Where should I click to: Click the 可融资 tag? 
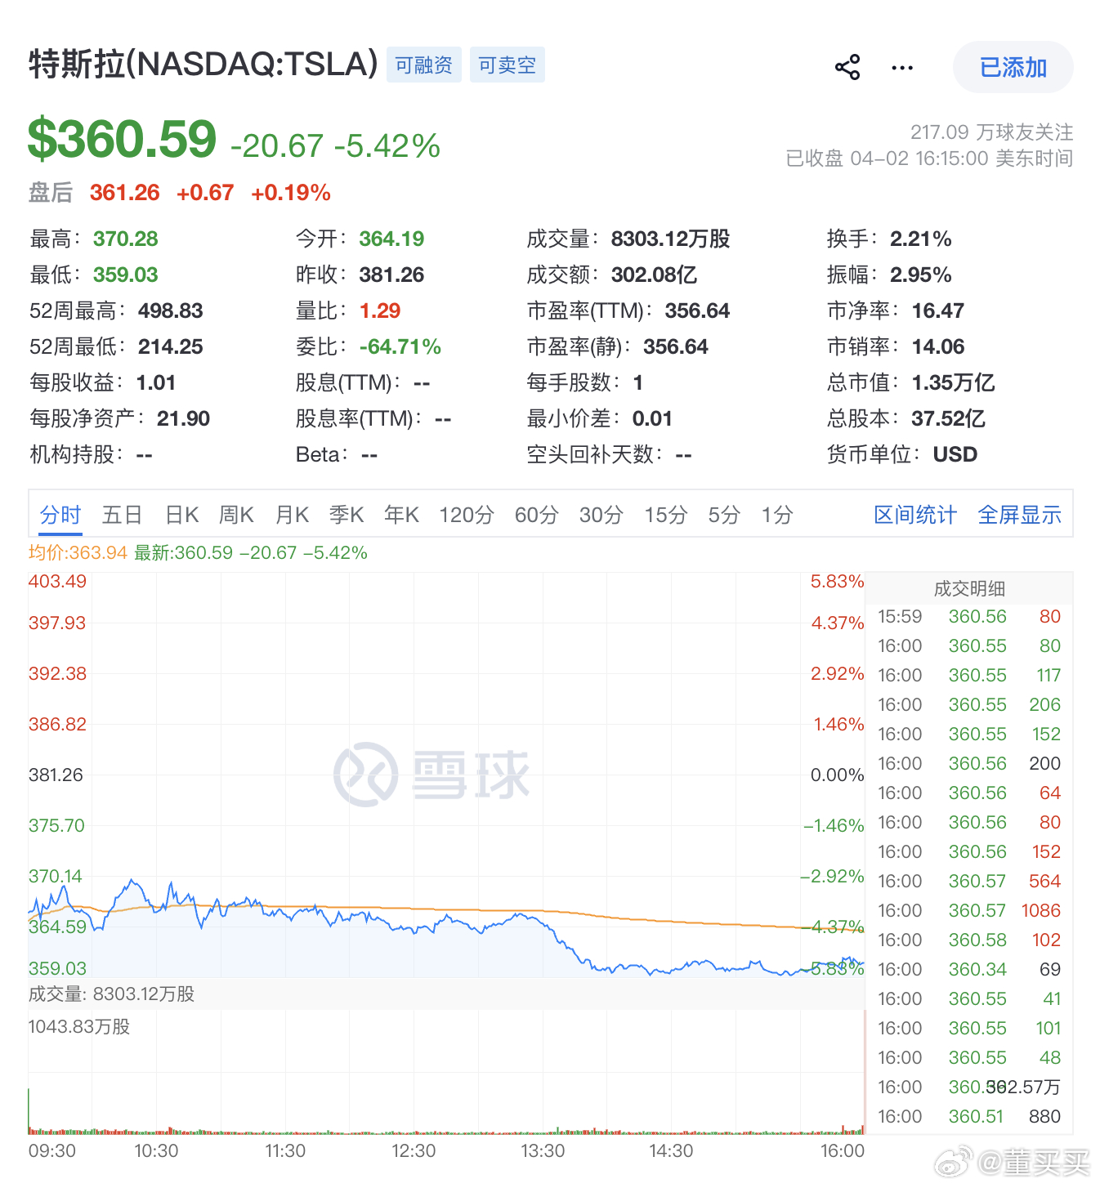(x=423, y=65)
